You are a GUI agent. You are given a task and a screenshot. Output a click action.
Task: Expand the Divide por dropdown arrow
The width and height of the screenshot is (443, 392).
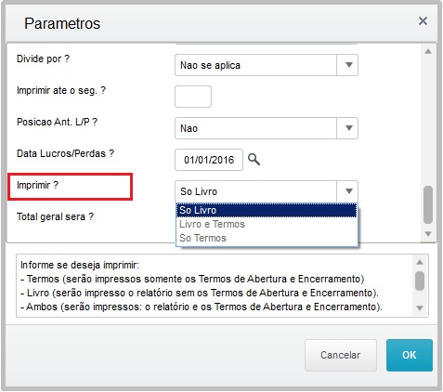coord(349,65)
